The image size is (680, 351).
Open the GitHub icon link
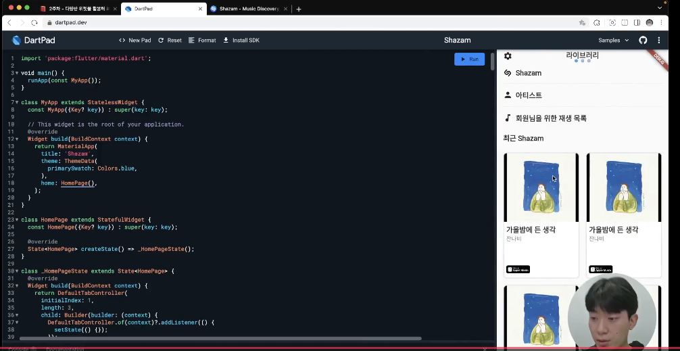tap(643, 41)
